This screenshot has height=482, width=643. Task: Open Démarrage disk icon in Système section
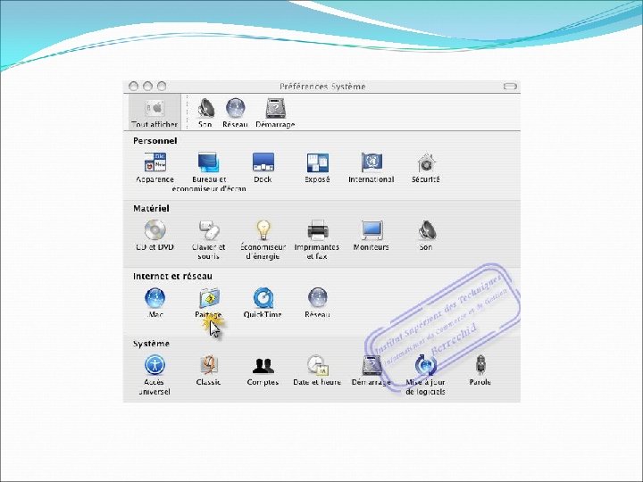[x=372, y=365]
